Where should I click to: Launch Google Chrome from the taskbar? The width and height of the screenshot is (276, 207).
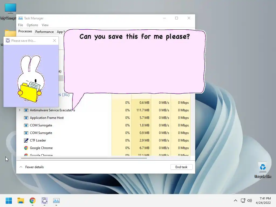coord(33,201)
